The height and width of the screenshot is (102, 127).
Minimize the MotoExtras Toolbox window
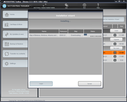coord(116,1)
